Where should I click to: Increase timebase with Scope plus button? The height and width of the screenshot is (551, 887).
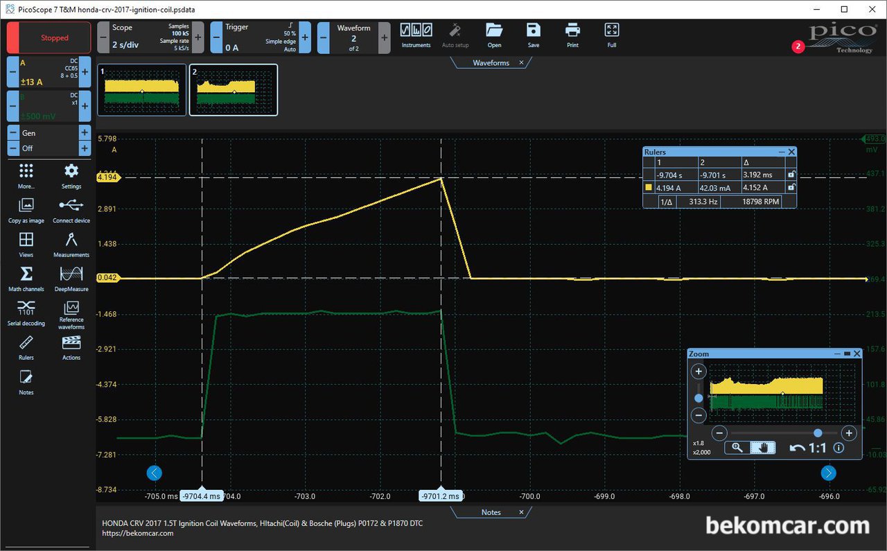(198, 37)
